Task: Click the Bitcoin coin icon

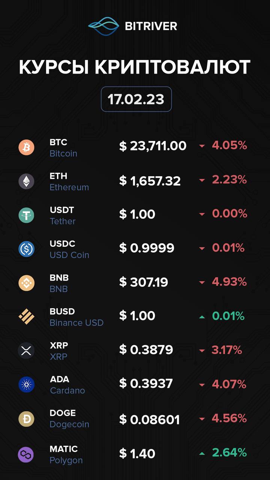Action: click(26, 147)
